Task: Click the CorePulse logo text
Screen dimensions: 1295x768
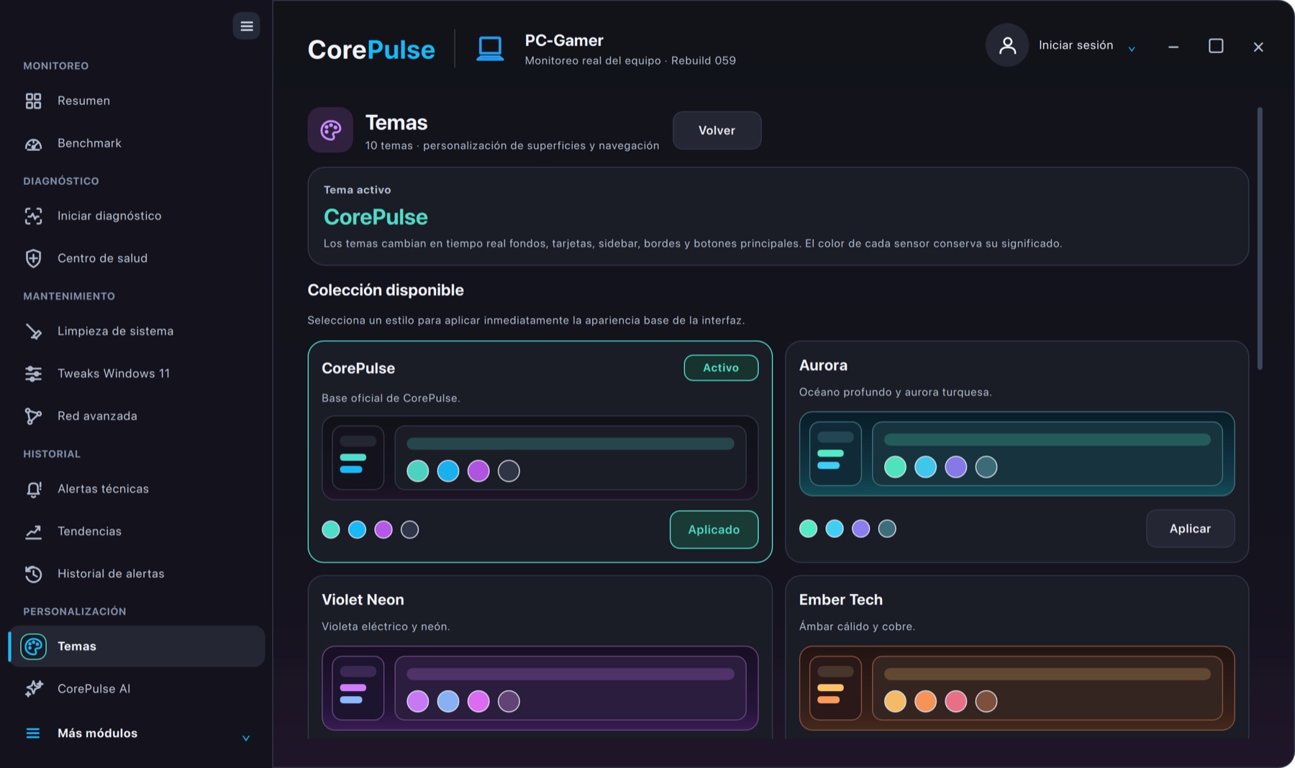Action: [x=371, y=50]
